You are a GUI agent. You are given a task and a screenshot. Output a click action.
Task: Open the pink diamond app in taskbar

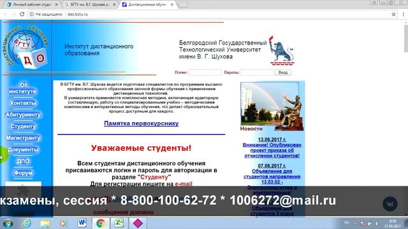pos(138,223)
